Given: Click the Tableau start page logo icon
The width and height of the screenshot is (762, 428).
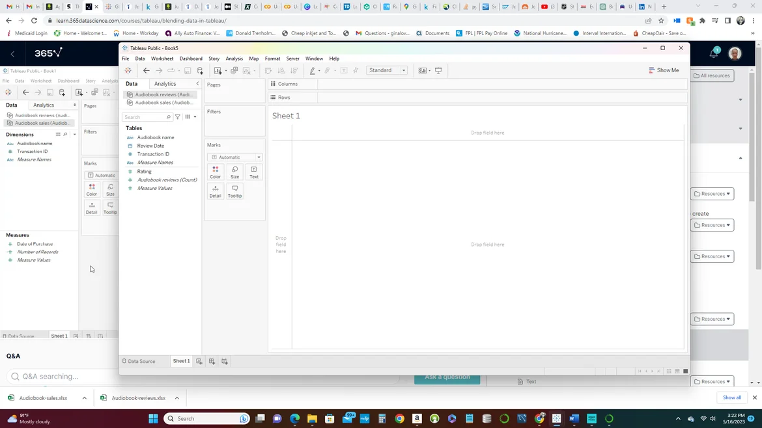Looking at the screenshot, I should pyautogui.click(x=128, y=71).
